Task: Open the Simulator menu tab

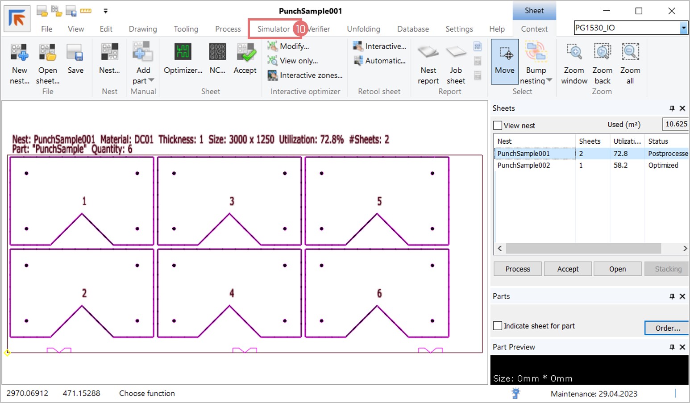Action: click(274, 29)
